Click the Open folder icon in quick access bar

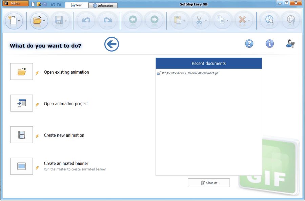point(39,4)
